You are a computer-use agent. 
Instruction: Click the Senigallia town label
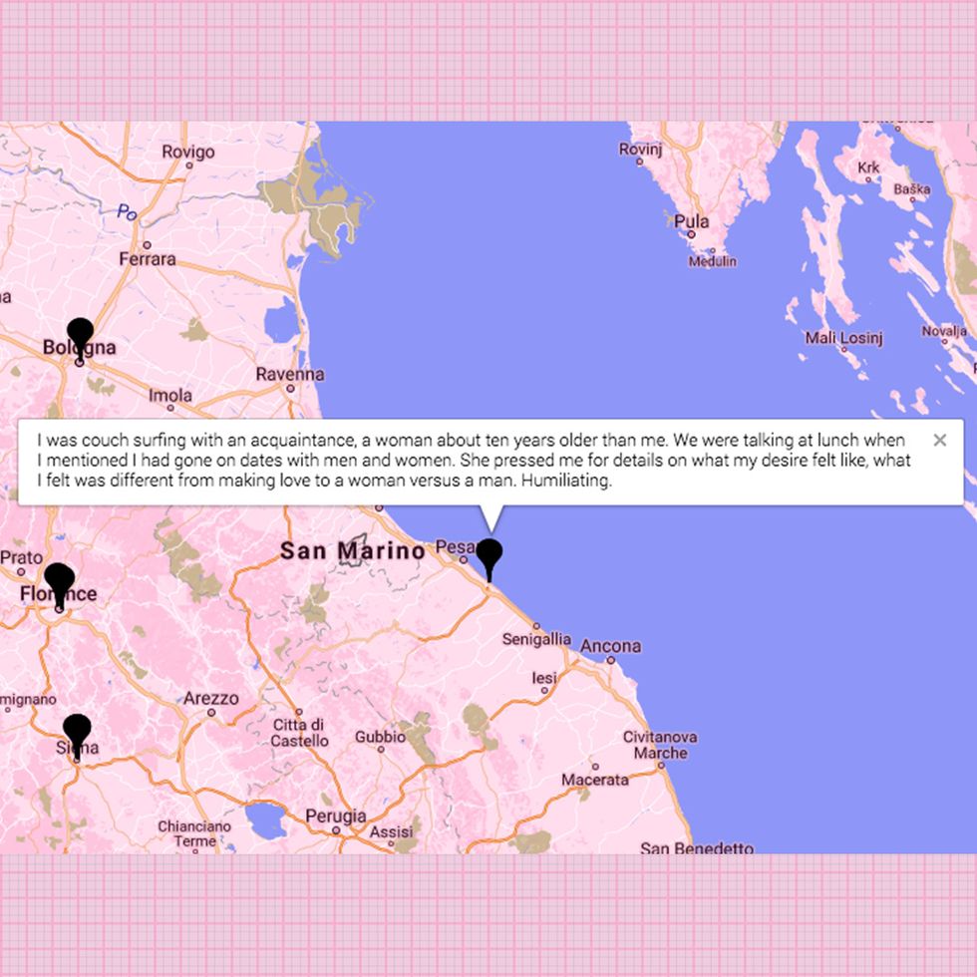536,638
